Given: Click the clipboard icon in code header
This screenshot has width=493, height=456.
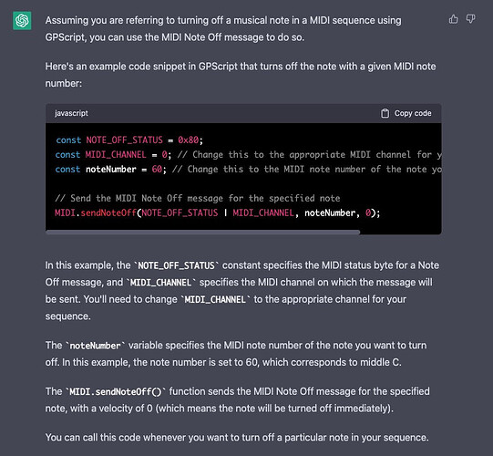Looking at the screenshot, I should [385, 113].
